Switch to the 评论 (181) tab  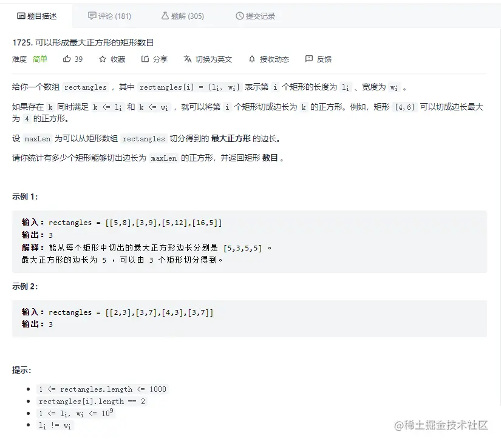pos(109,16)
